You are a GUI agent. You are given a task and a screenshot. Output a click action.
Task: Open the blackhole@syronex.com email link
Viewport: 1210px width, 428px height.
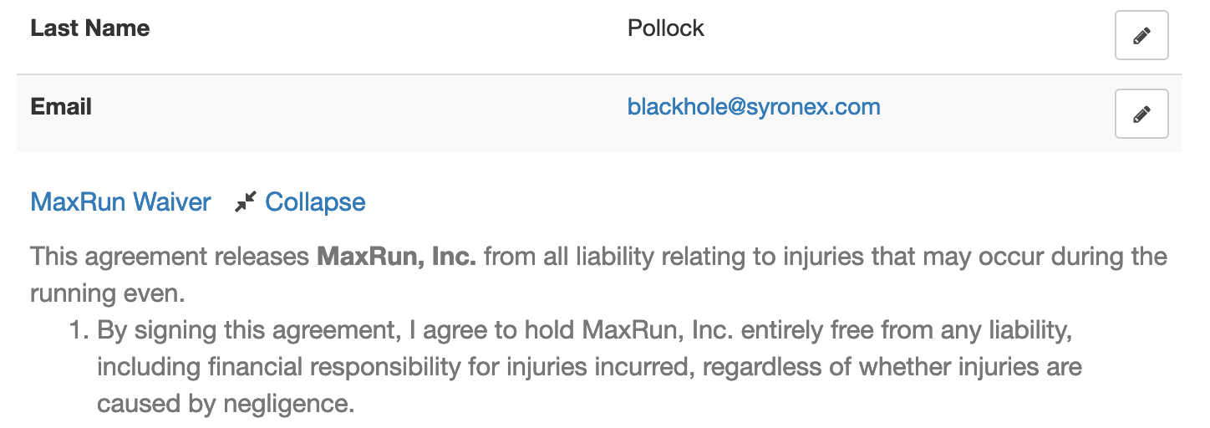[754, 107]
